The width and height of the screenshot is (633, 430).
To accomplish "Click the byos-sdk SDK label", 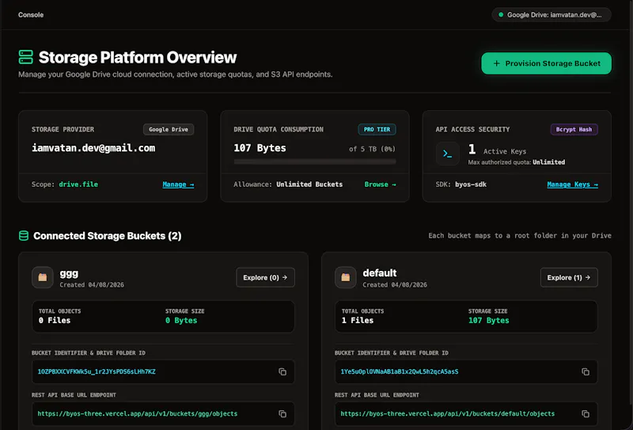I will [x=471, y=185].
